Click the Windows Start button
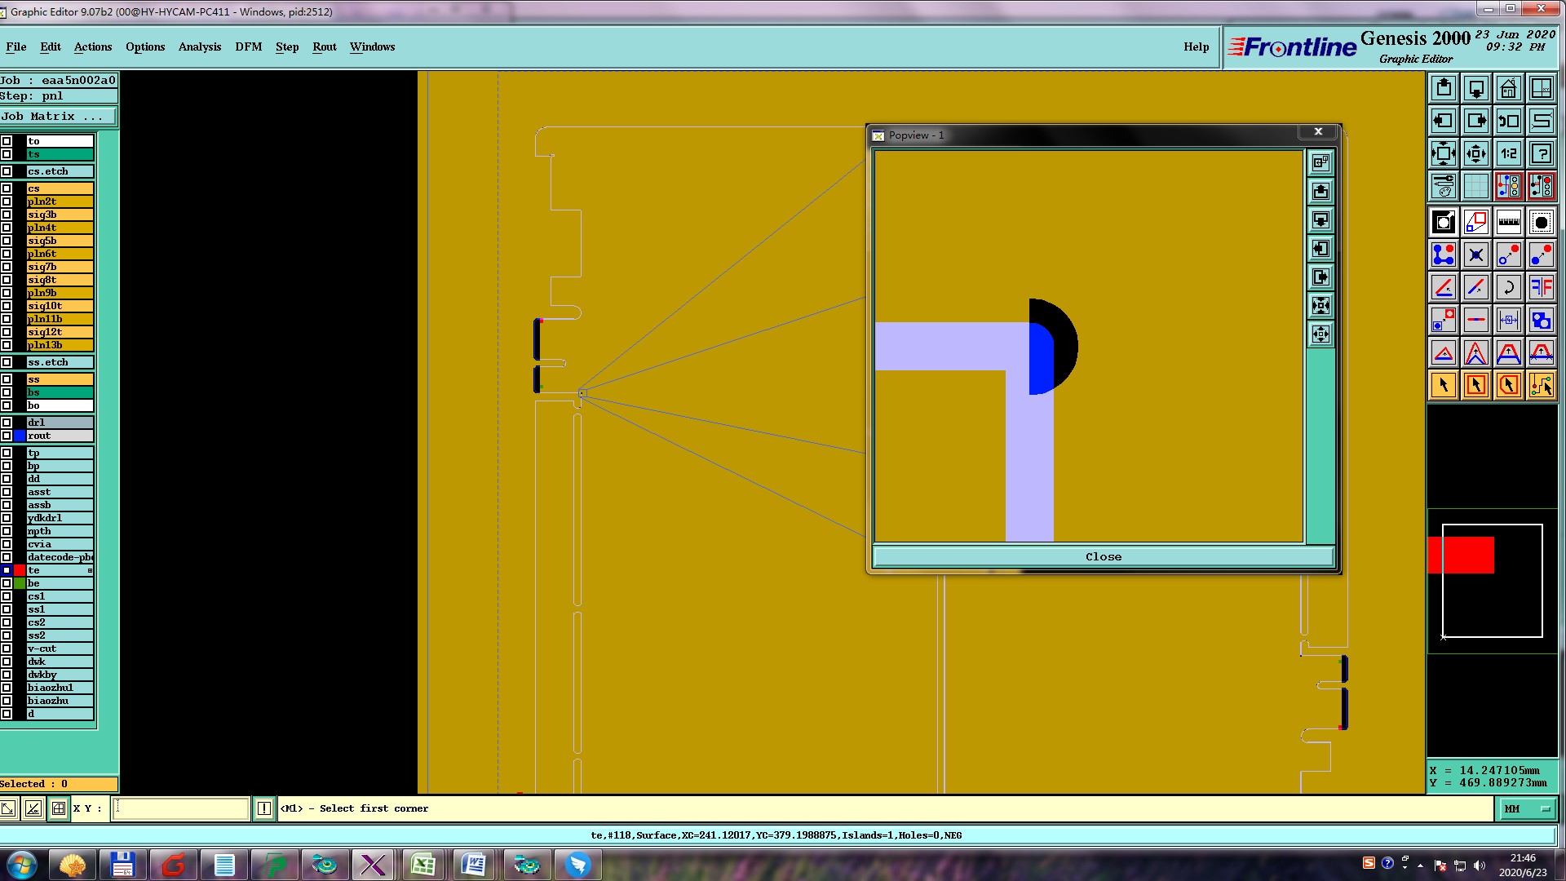The width and height of the screenshot is (1566, 881). pyautogui.click(x=22, y=865)
